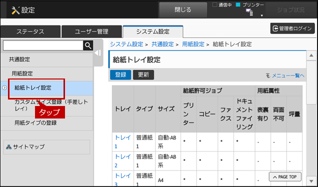Click the 自動-AB系 cell in トレイ 1 row
Viewport: 318px width, 187px height.
click(168, 142)
